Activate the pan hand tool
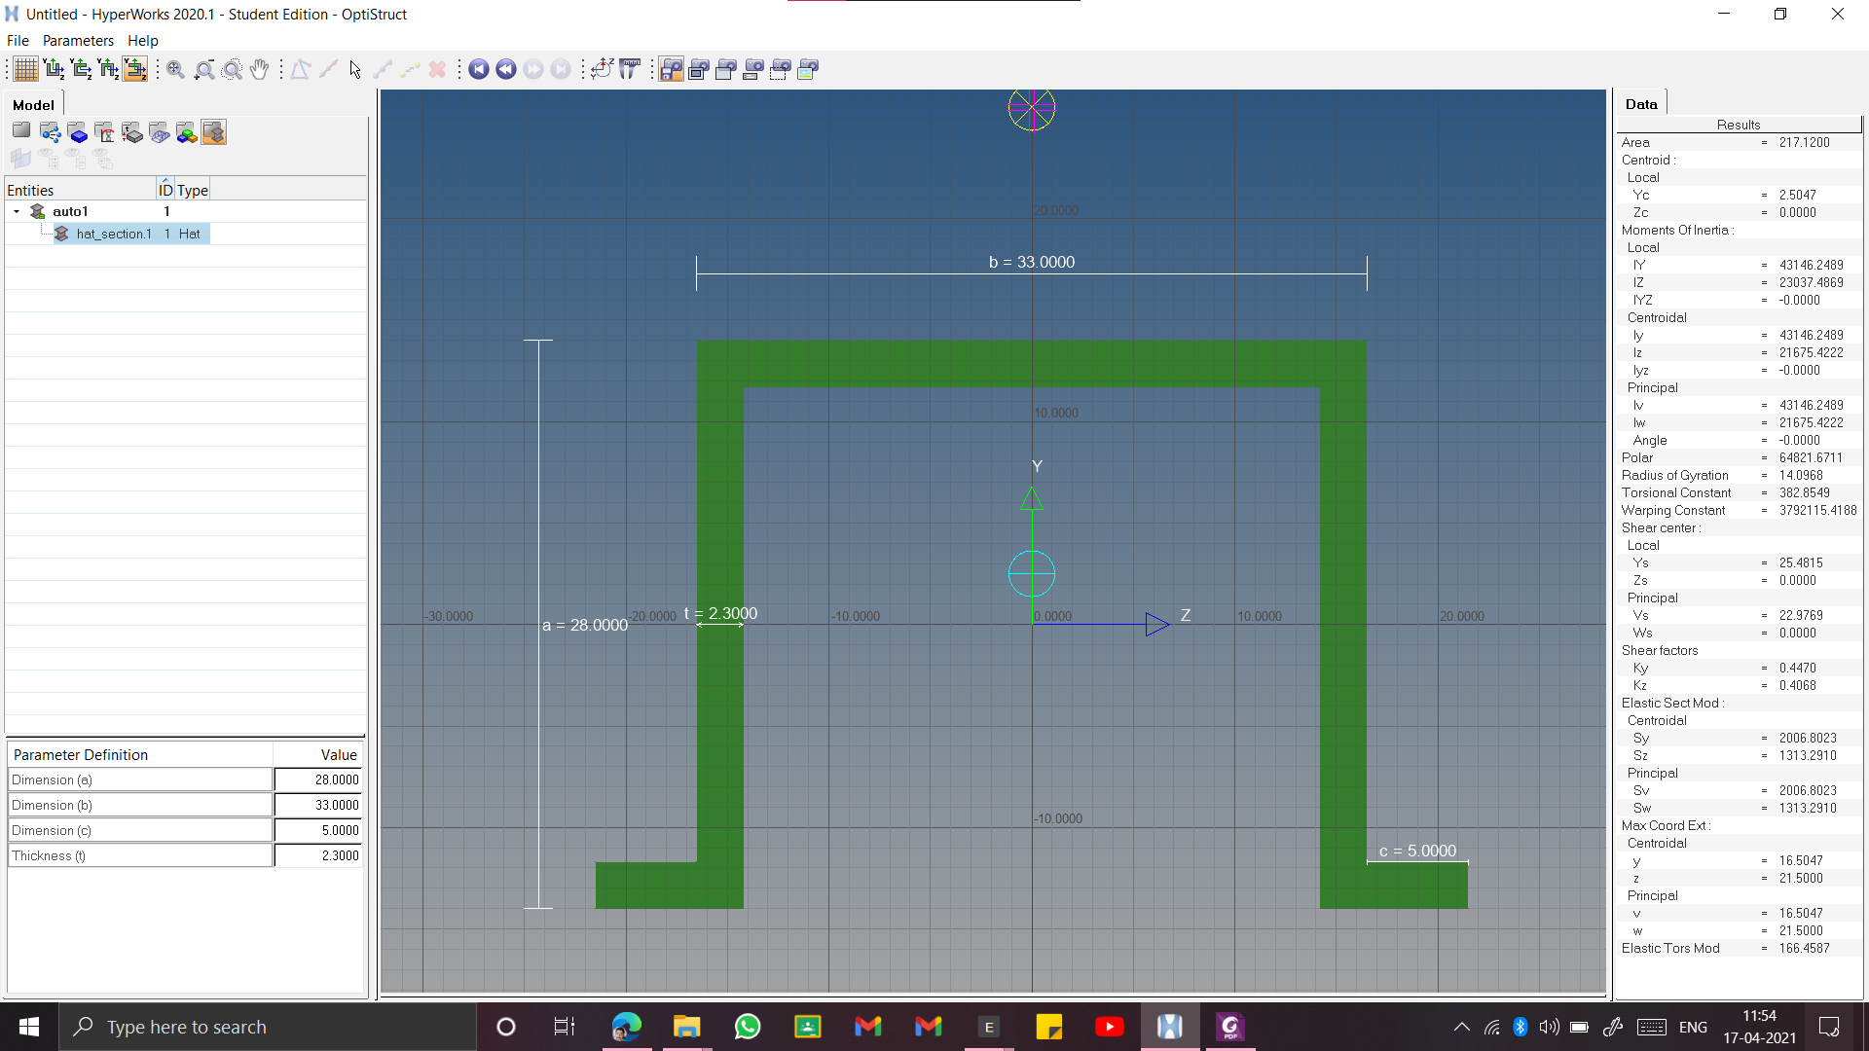The width and height of the screenshot is (1869, 1051). pyautogui.click(x=259, y=69)
